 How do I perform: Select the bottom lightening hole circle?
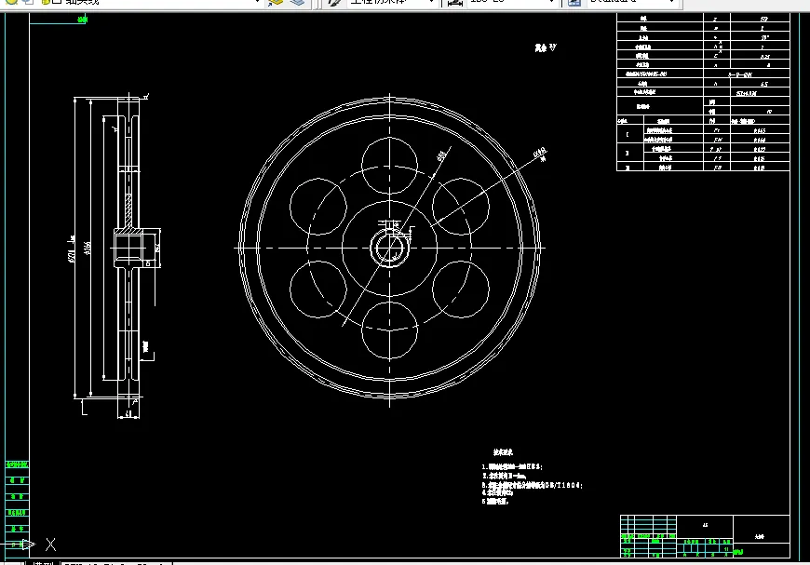(x=389, y=330)
